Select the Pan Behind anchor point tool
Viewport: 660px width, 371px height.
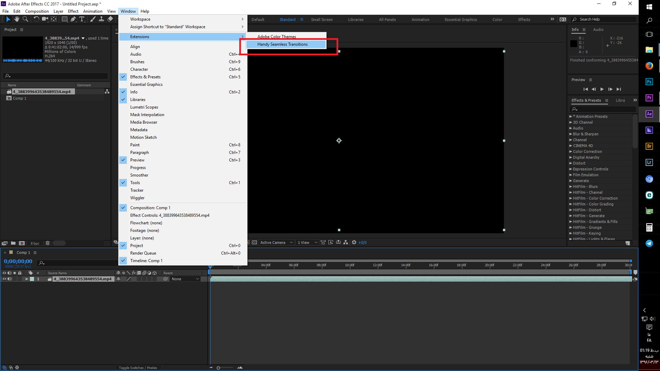(54, 19)
